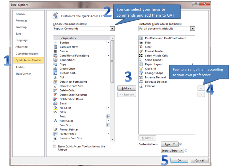Viewport: 230px width, 166px height.
Task: Open the Trust Center category
Action: (23, 74)
